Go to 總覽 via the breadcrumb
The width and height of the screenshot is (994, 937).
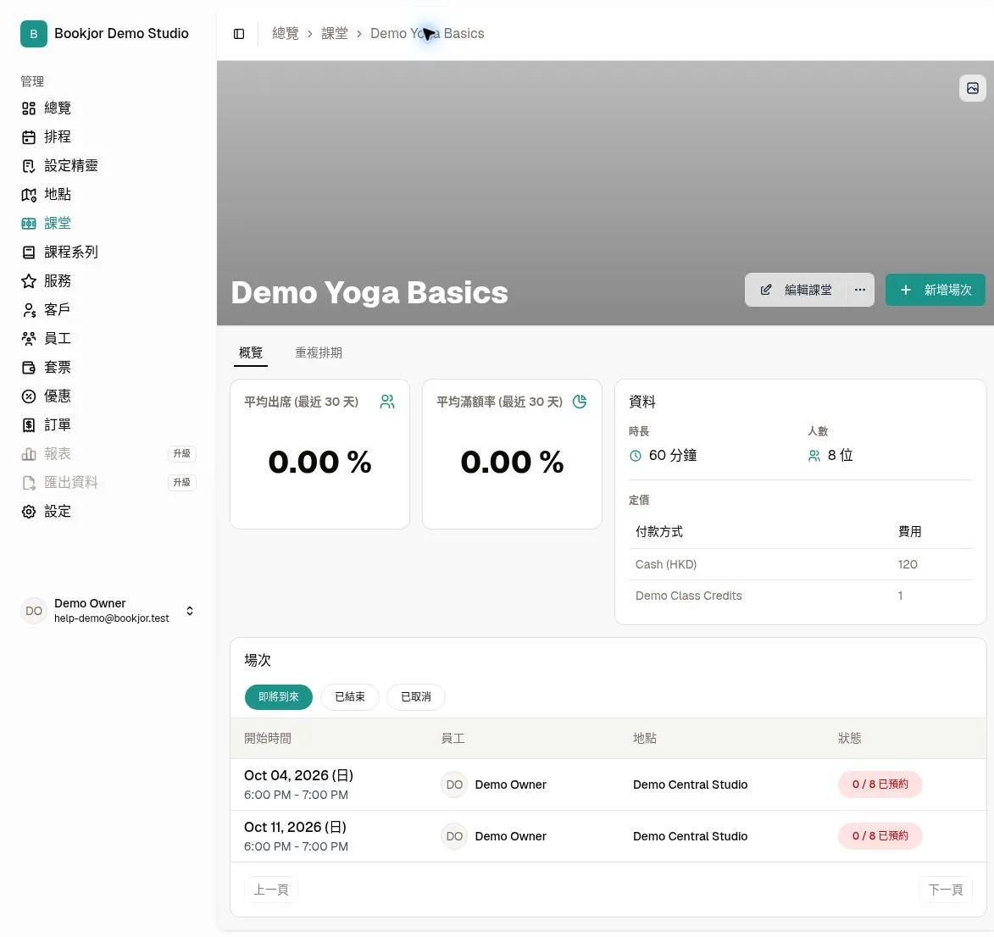click(286, 34)
